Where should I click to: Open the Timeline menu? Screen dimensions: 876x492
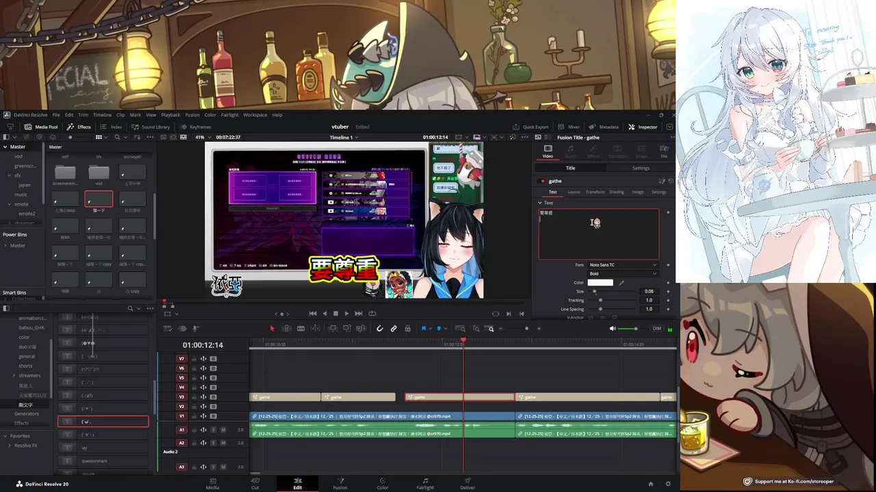pyautogui.click(x=102, y=115)
